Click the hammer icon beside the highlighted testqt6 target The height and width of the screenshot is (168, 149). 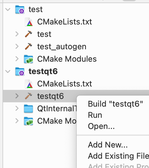tap(28, 96)
